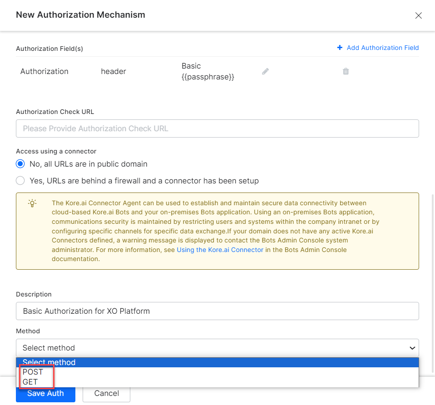Close the New Authorization Mechanism dialog
This screenshot has height=405, width=435.
[x=418, y=15]
